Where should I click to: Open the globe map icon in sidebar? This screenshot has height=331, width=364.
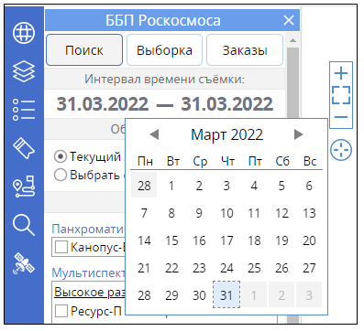(24, 33)
